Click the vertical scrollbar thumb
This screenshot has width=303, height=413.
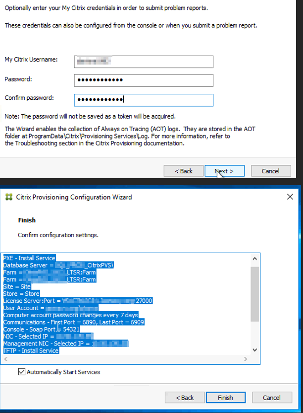(x=254, y=294)
